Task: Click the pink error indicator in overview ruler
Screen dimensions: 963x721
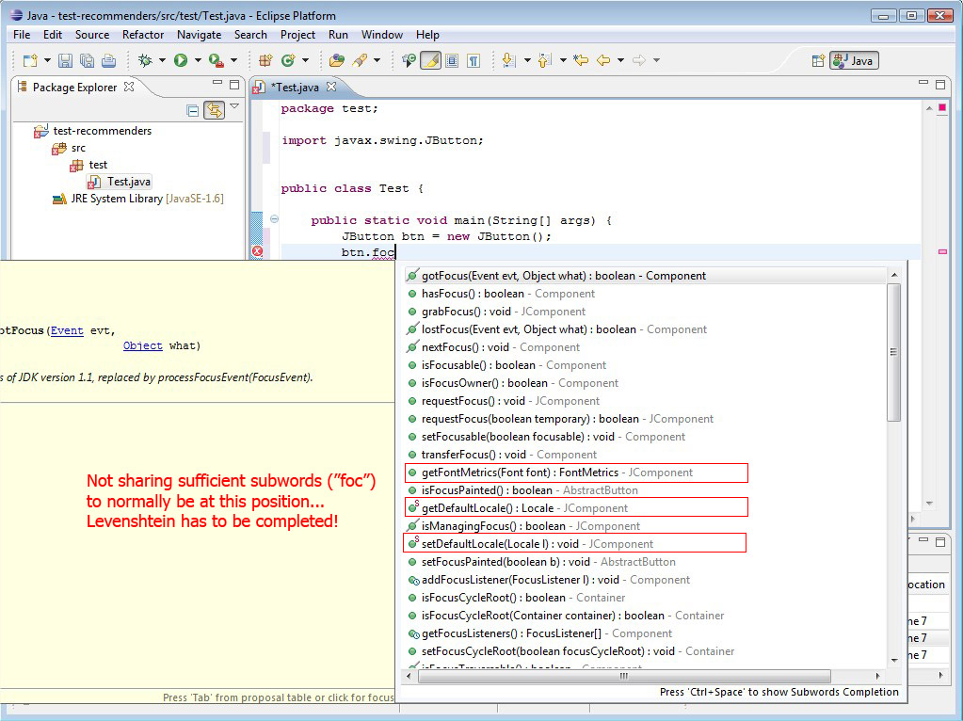Action: 942,251
